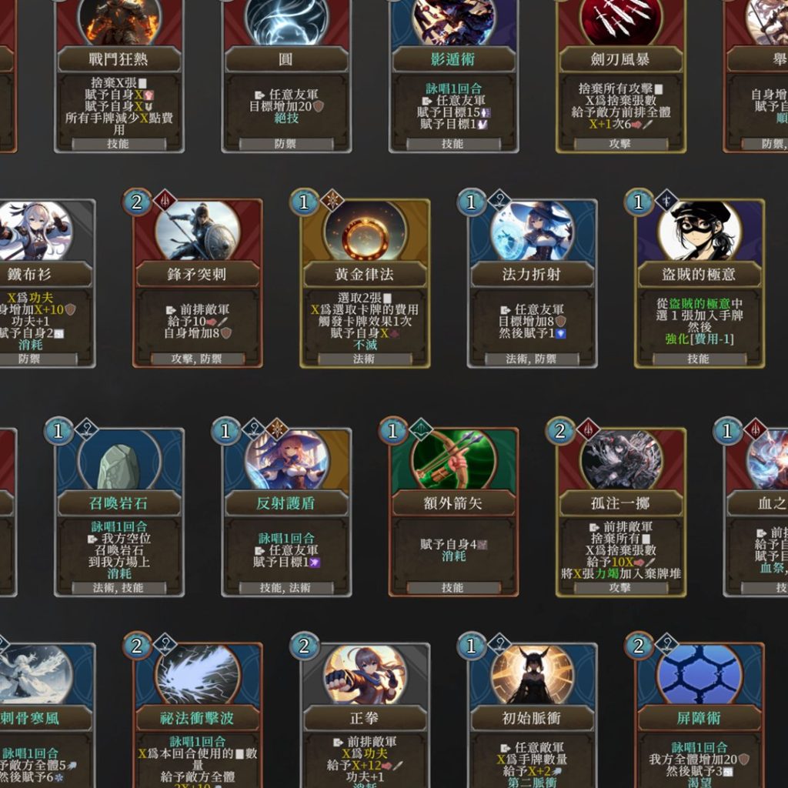Click the masked thief portrait of 盜賊的極意
Image resolution: width=788 pixels, height=788 pixels.
[x=700, y=231]
